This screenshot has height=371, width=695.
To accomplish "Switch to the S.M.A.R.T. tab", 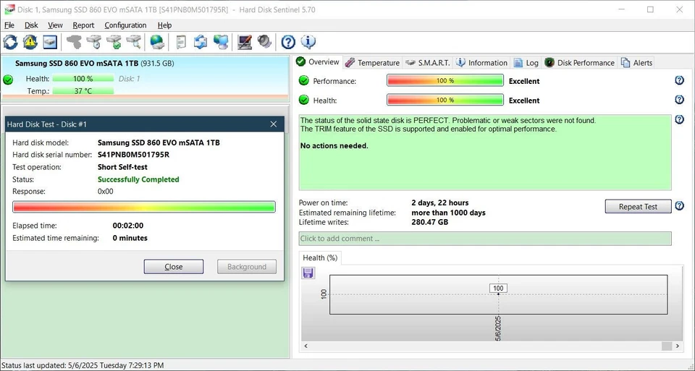I will pyautogui.click(x=428, y=63).
